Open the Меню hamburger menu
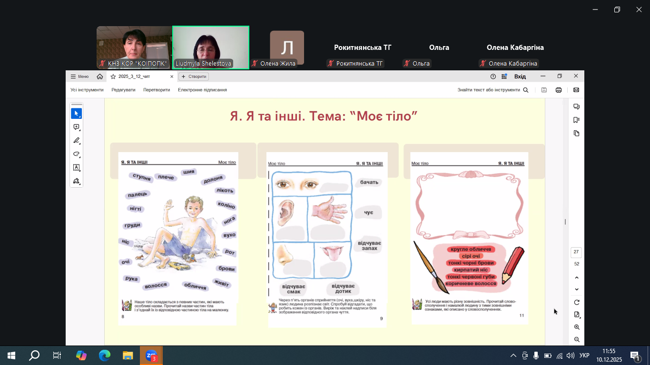The width and height of the screenshot is (650, 365). 79,77
